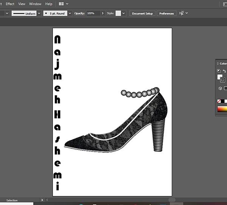Expand the Uniform stroke profile dropdown
Viewport: 227px width, 205px height.
tap(39, 13)
